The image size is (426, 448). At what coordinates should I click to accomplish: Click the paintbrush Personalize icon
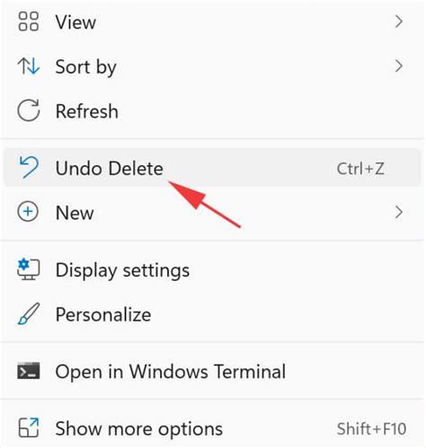click(29, 314)
